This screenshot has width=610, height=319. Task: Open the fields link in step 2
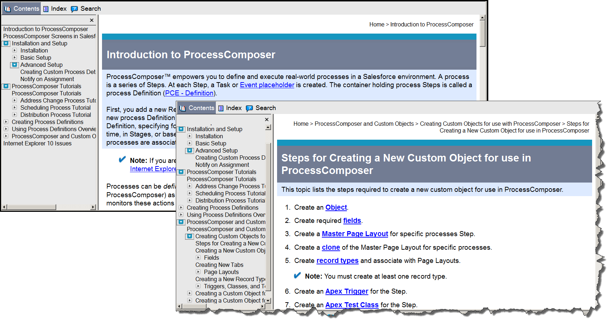[352, 221]
